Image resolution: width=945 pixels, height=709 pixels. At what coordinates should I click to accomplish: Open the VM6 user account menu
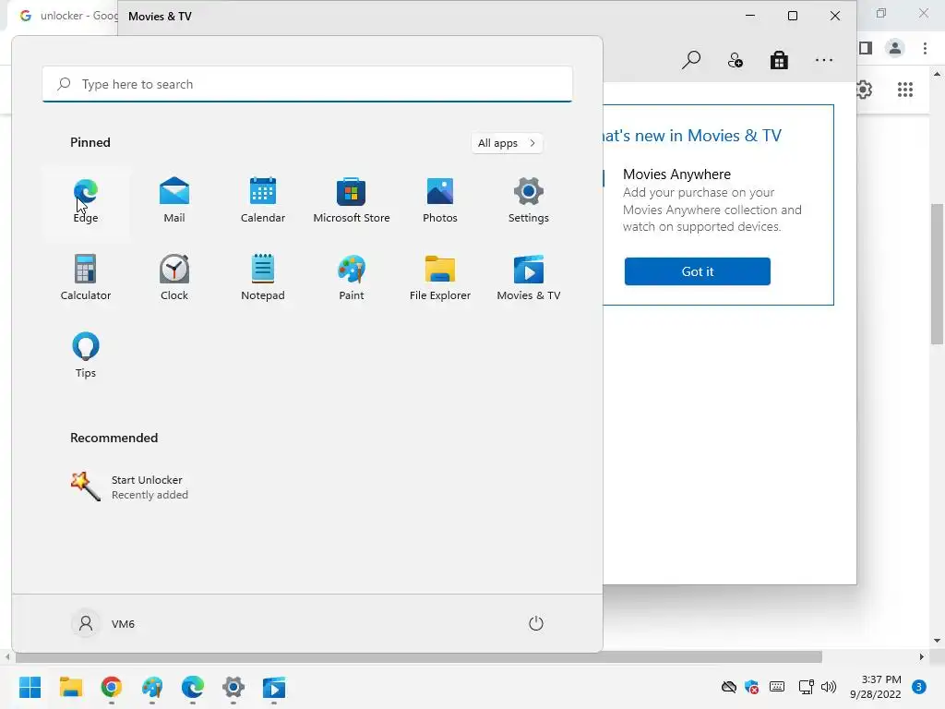(103, 623)
